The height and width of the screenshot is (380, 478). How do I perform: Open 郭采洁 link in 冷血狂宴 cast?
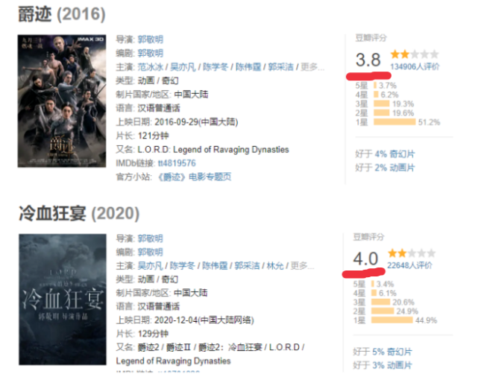click(247, 266)
